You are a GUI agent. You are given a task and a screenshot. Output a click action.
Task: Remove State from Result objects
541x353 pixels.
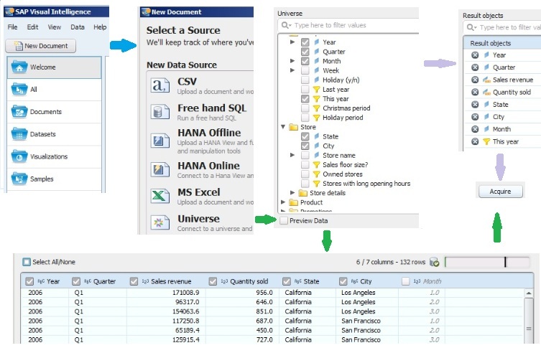[475, 105]
